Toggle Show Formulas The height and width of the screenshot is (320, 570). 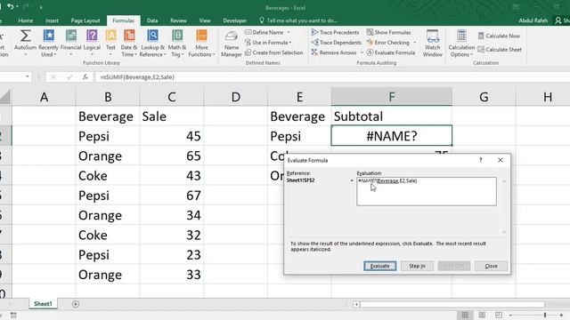(388, 32)
